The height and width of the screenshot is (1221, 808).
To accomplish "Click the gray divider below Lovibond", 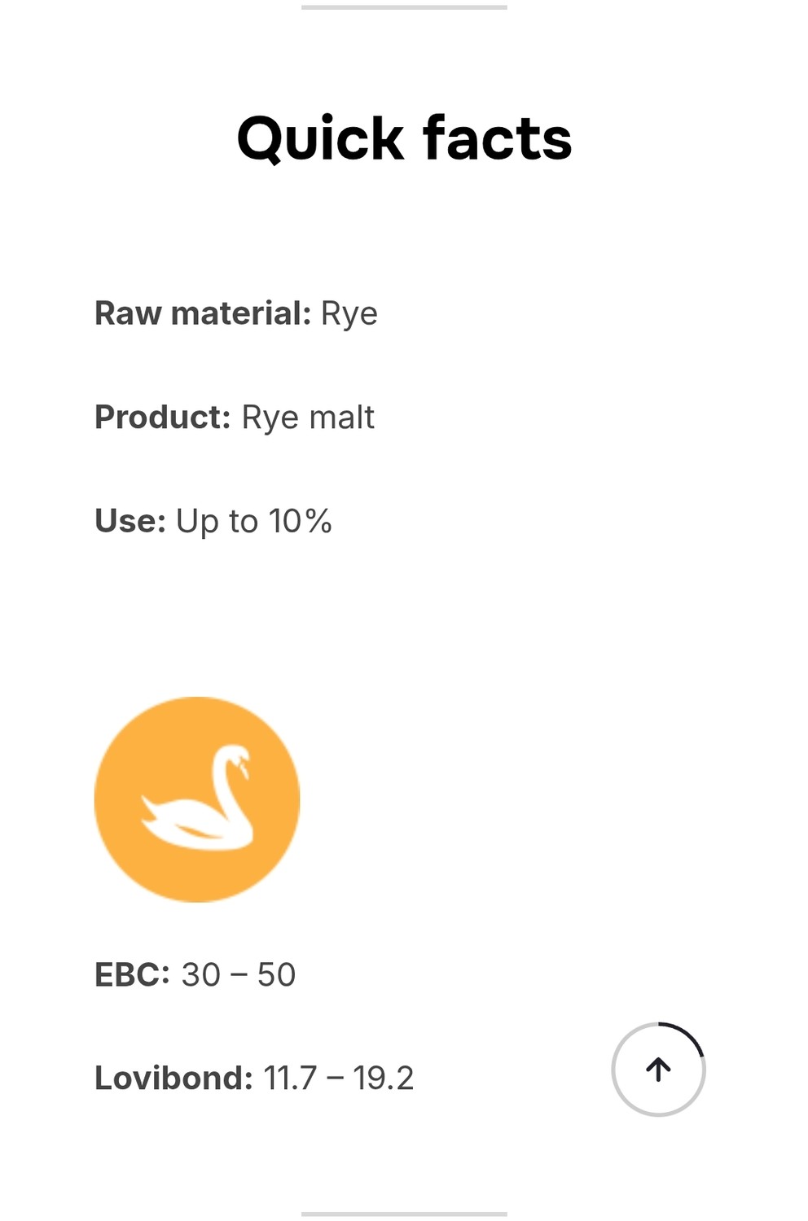I will pos(404,1214).
